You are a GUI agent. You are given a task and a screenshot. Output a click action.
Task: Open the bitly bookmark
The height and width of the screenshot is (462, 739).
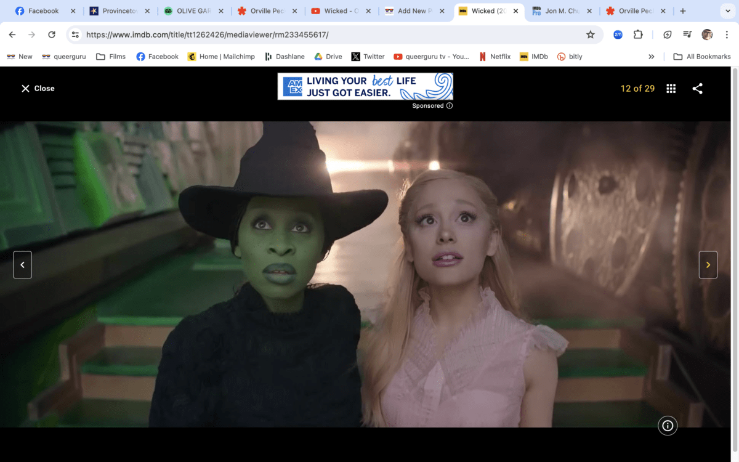tap(570, 57)
